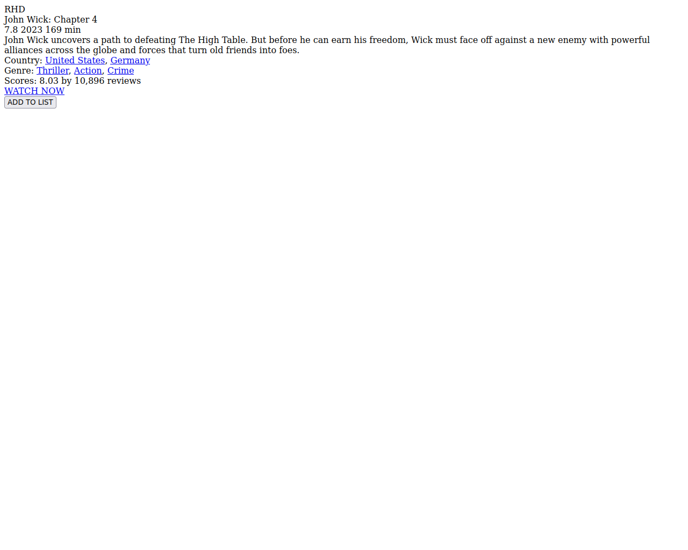688x550 pixels.
Task: Browse the Action genre link
Action: coord(88,71)
